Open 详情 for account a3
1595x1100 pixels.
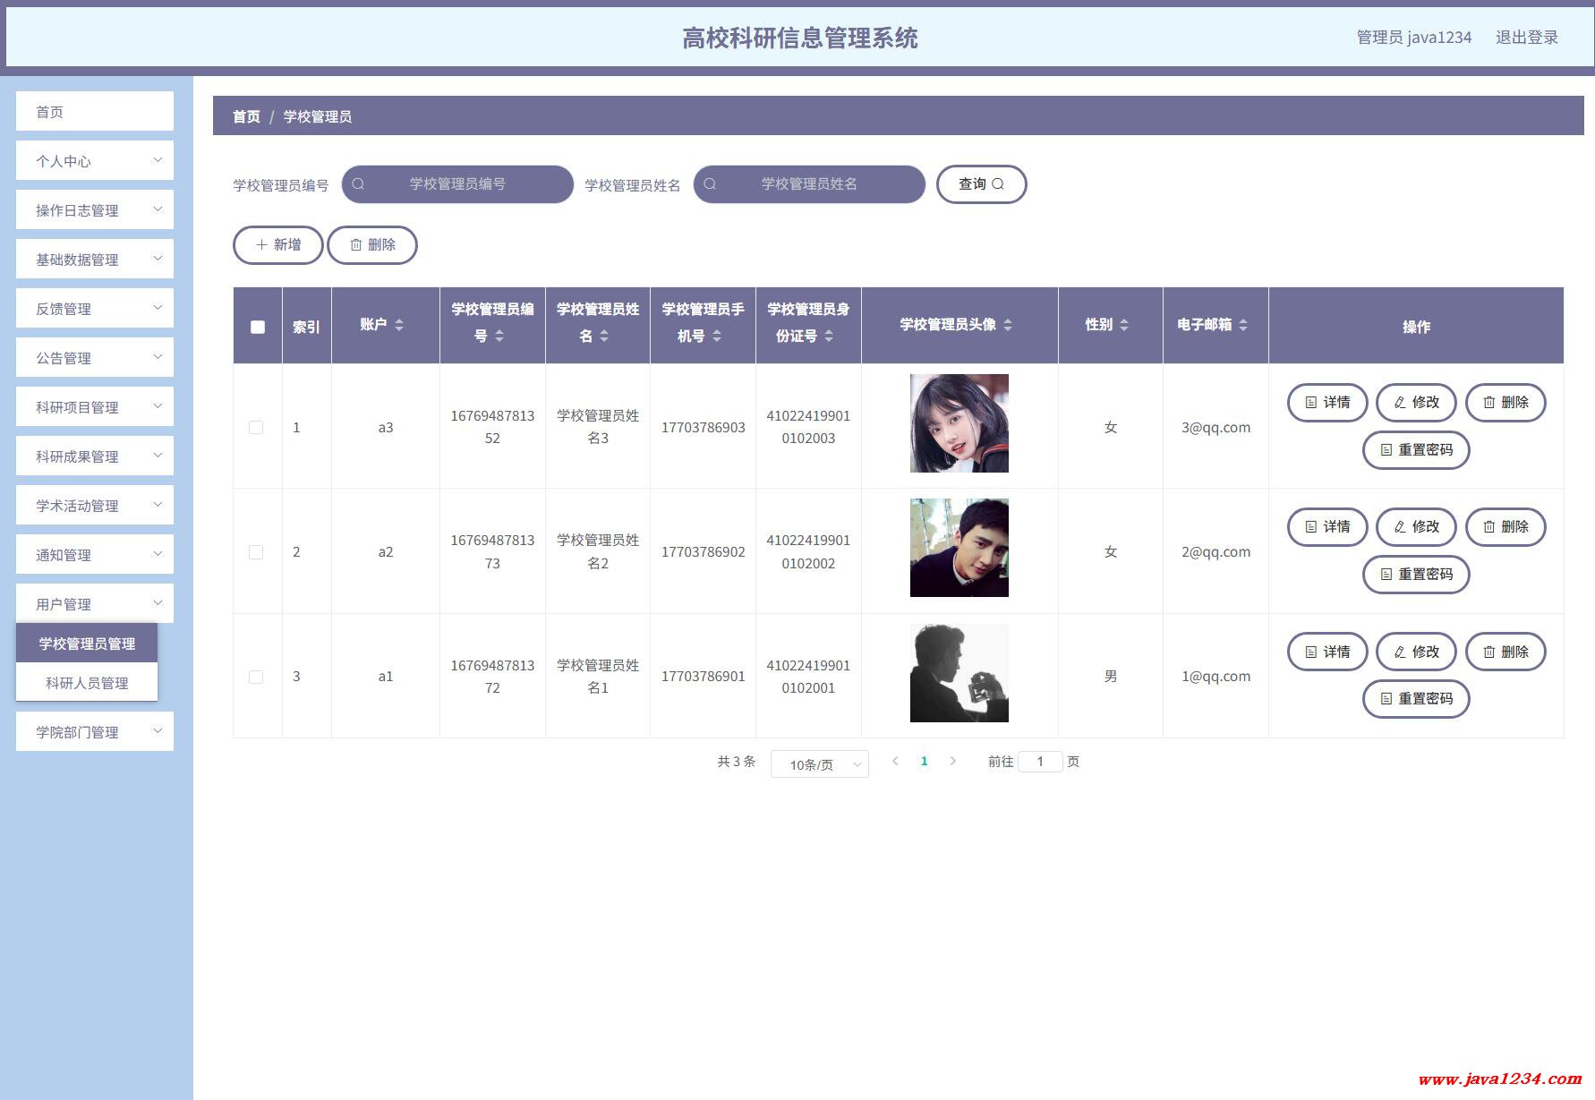coord(1327,403)
